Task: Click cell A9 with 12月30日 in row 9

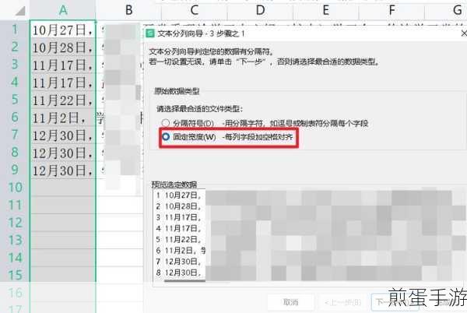Action: (63, 170)
